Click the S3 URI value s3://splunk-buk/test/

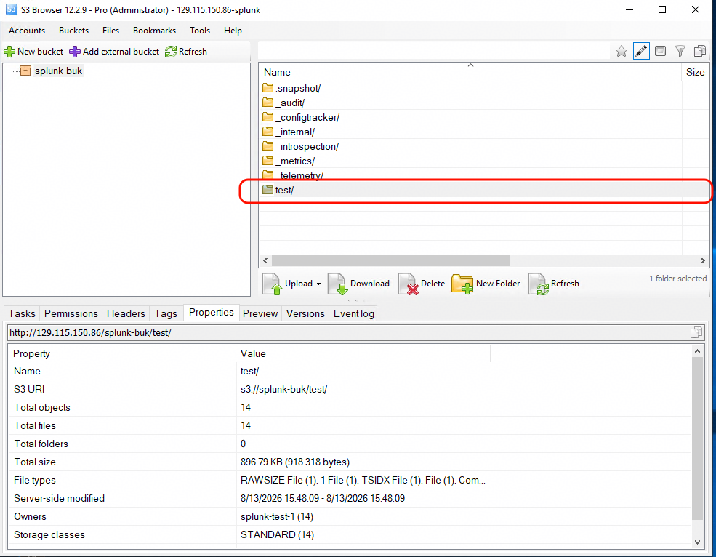[283, 389]
